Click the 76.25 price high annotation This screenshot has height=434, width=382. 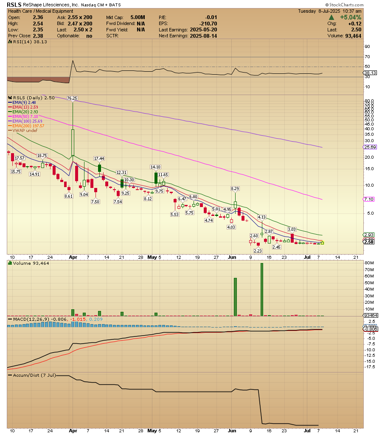[x=72, y=98]
